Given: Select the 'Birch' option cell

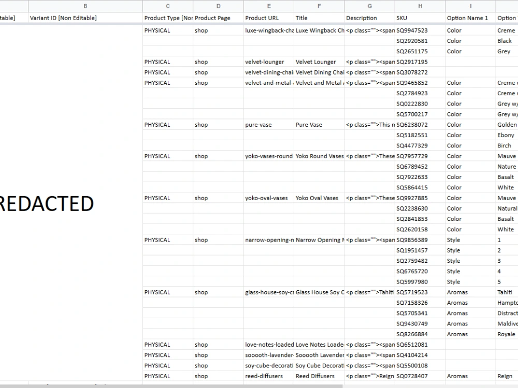Looking at the screenshot, I should pyautogui.click(x=507, y=146).
